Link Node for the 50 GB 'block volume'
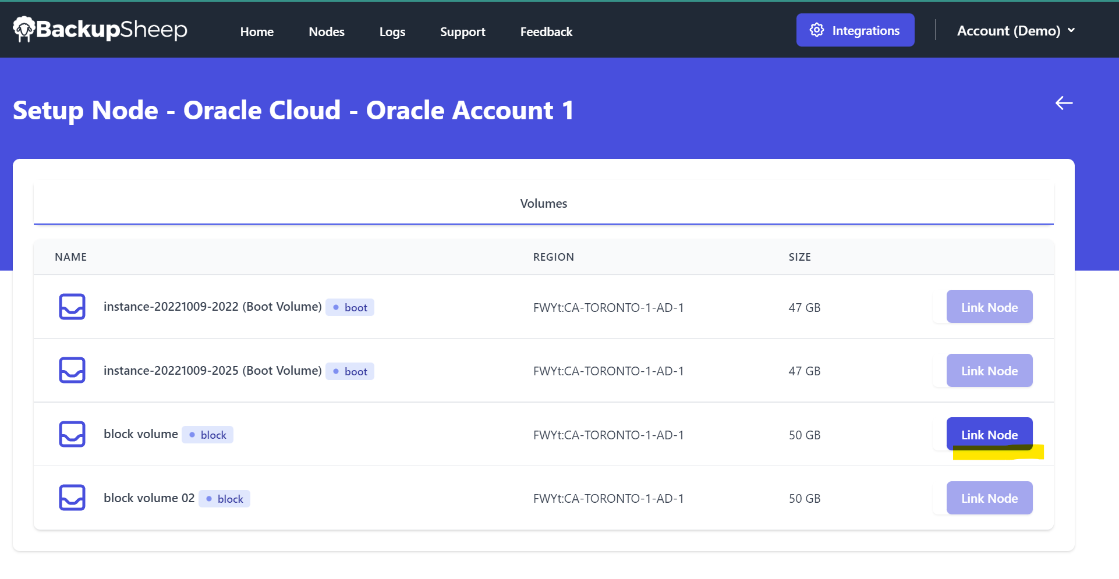The height and width of the screenshot is (579, 1119). point(990,434)
